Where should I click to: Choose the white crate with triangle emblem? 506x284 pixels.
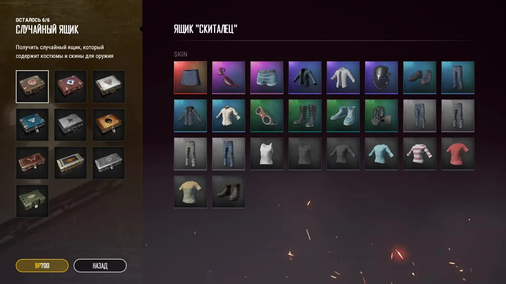click(x=109, y=87)
